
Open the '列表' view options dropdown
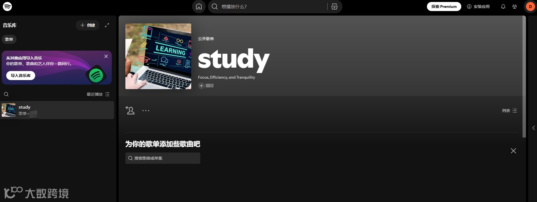(x=509, y=111)
